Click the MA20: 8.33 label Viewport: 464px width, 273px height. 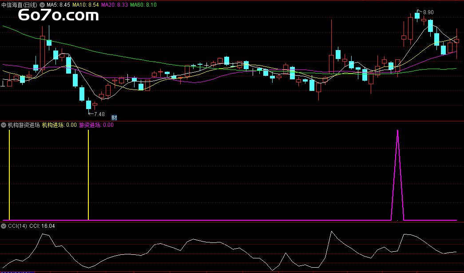coord(115,5)
